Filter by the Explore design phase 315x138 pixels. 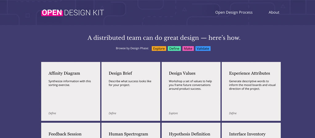pos(159,48)
